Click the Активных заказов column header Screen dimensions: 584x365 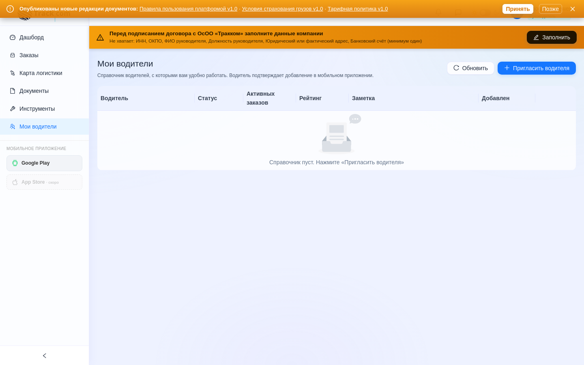click(x=270, y=98)
